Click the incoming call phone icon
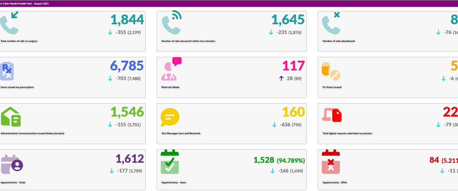 [x=9, y=23]
